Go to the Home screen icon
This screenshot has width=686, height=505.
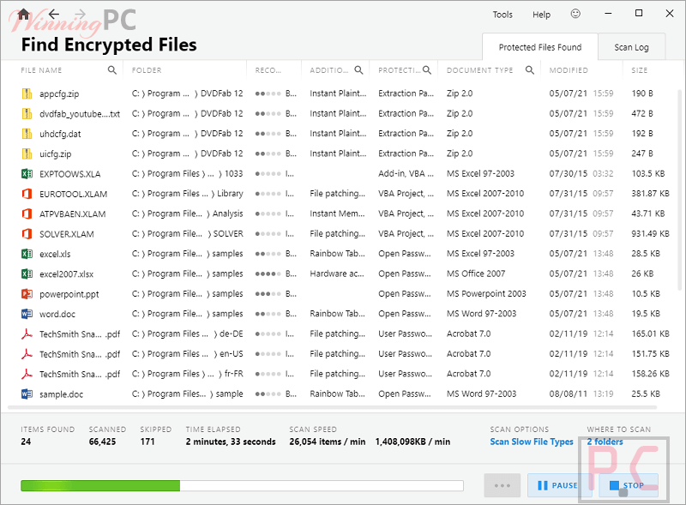24,14
